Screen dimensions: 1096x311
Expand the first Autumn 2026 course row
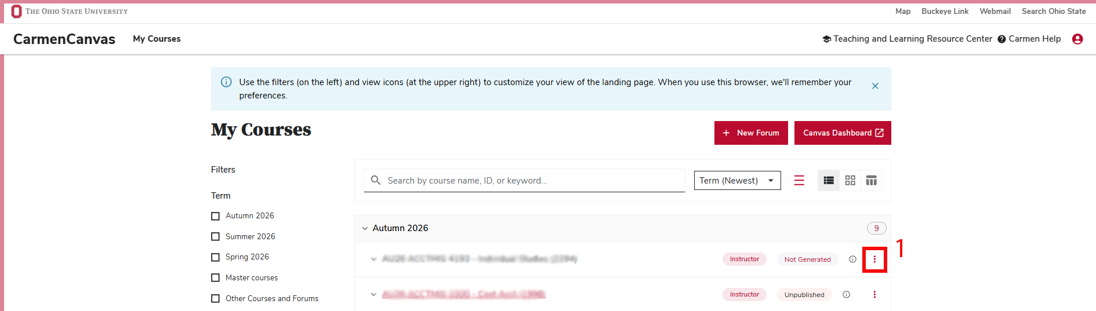click(x=373, y=259)
